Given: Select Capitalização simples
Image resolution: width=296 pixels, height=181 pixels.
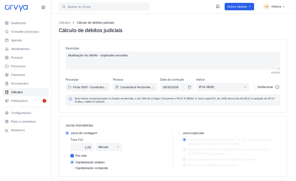Looking at the screenshot, I should [72, 162].
